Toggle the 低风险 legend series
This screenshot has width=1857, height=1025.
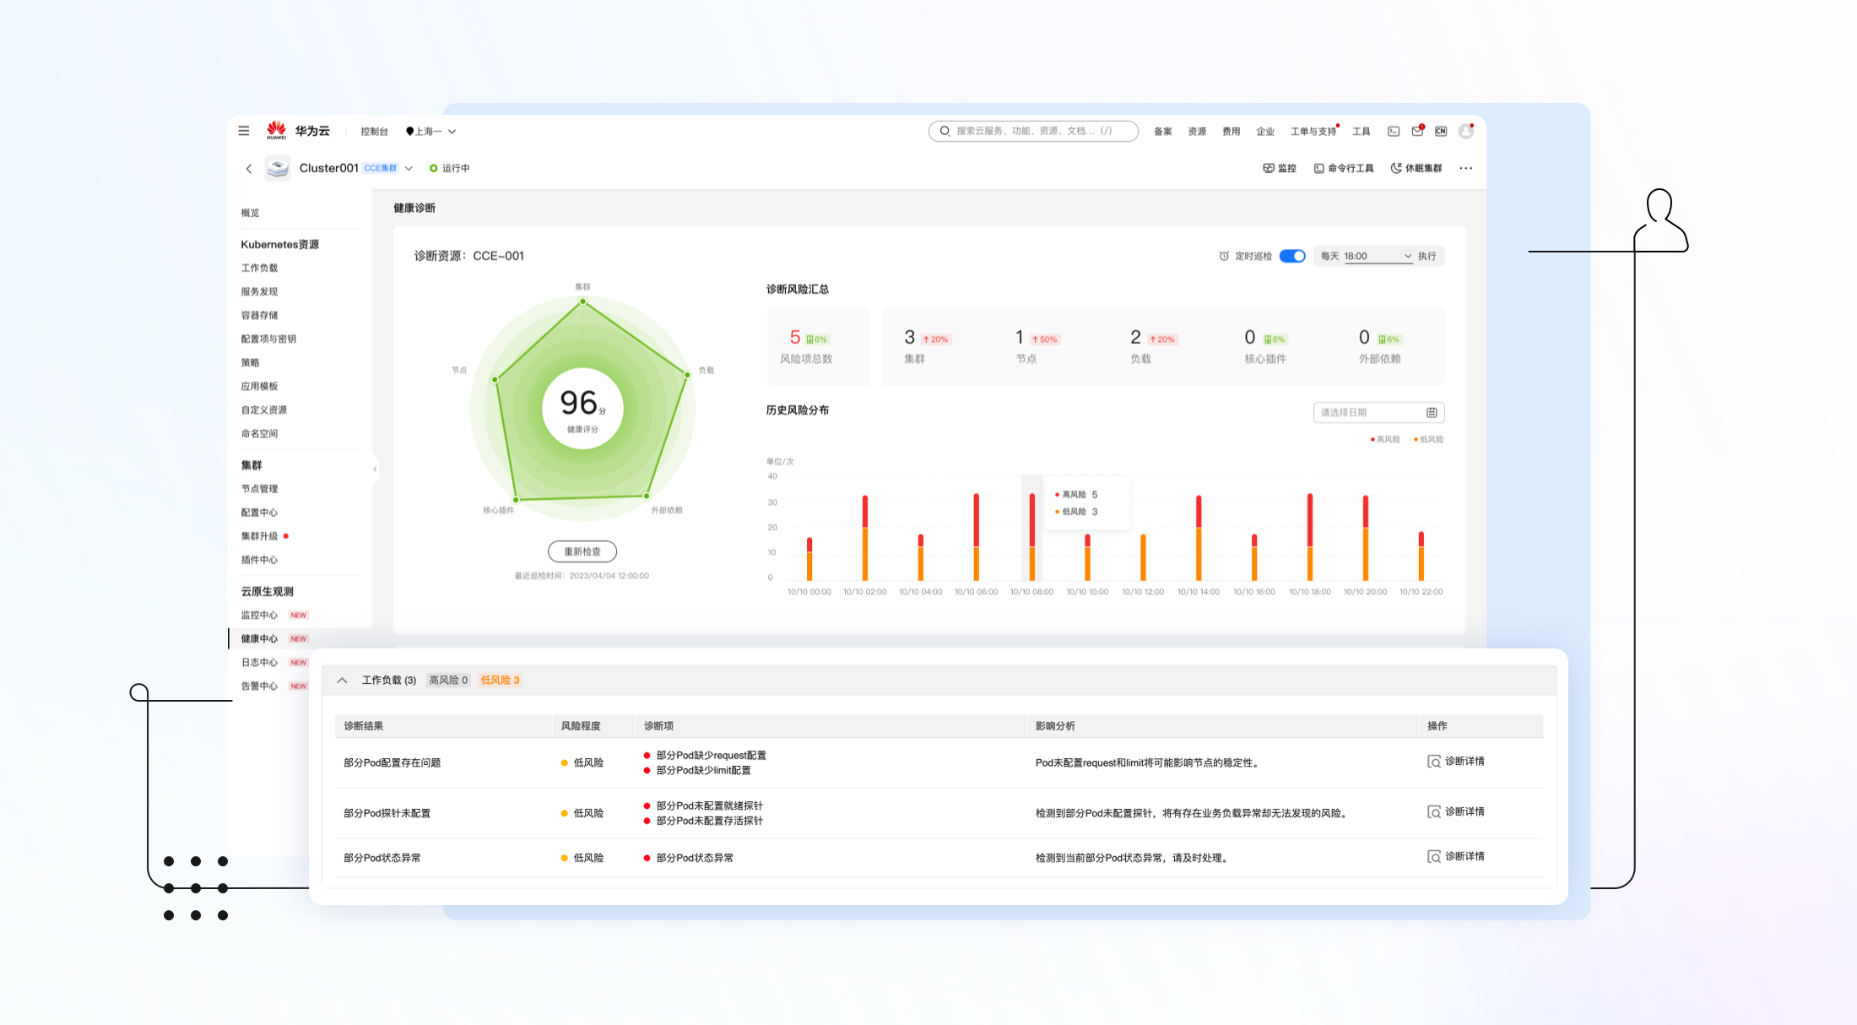click(1428, 439)
